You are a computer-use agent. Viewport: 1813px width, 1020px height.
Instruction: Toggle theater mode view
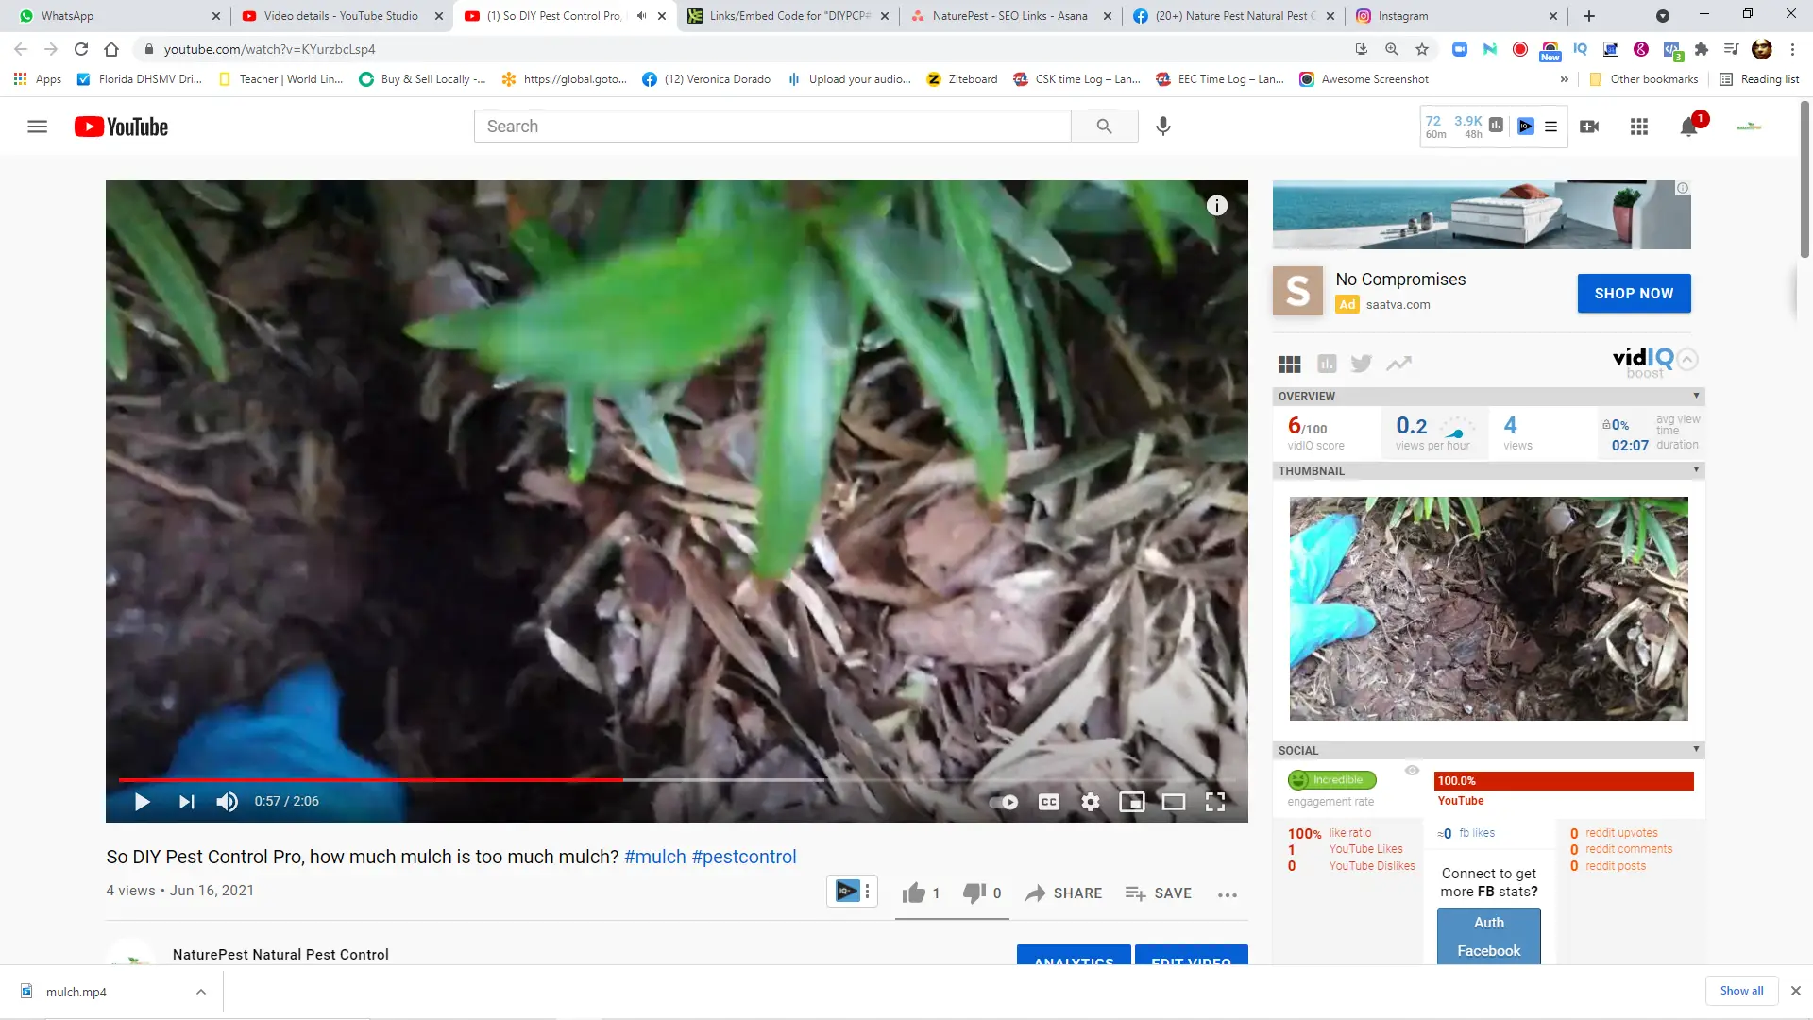tap(1174, 802)
